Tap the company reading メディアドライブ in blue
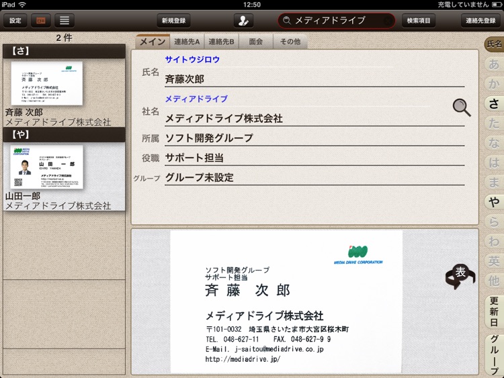Viewport: 504px width, 378px height. point(196,99)
